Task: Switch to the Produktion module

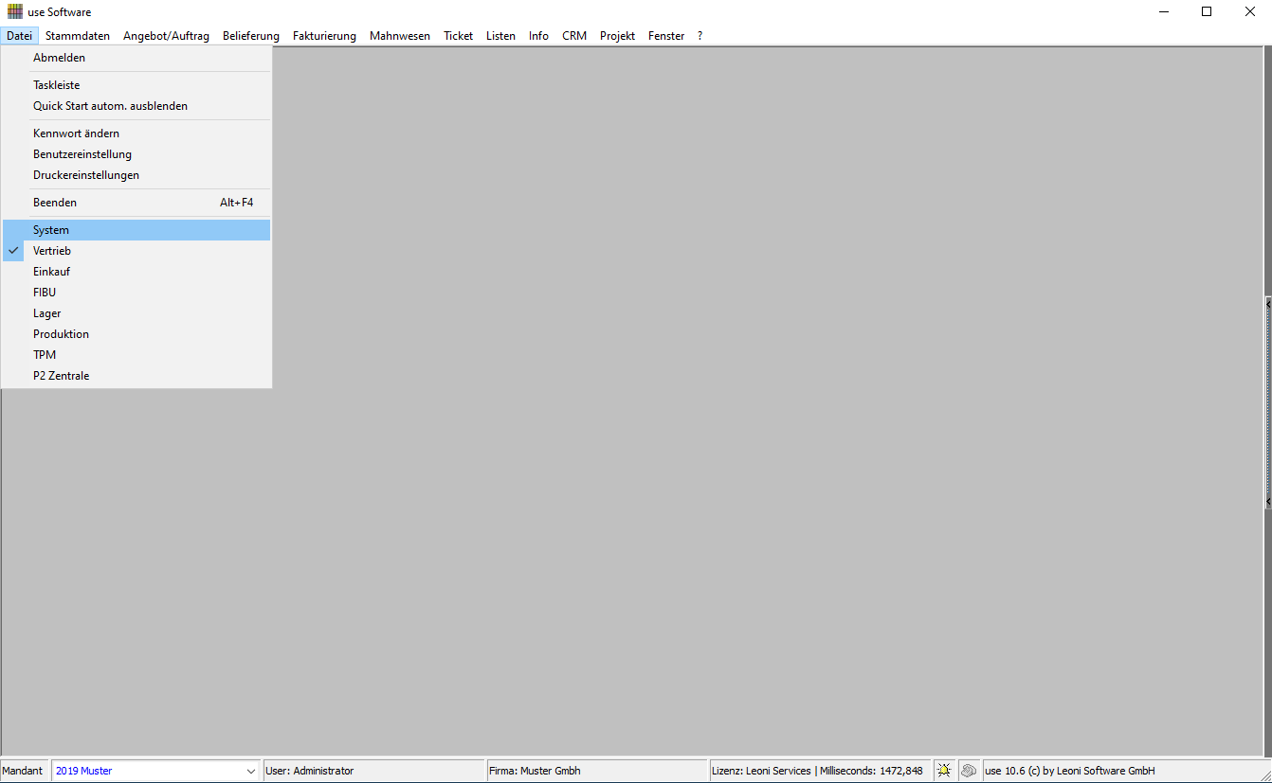Action: (x=136, y=334)
